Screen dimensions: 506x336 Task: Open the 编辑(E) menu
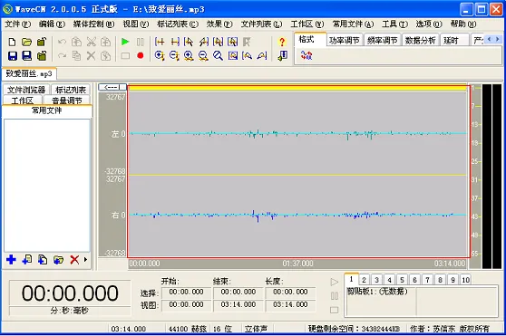pos(52,24)
